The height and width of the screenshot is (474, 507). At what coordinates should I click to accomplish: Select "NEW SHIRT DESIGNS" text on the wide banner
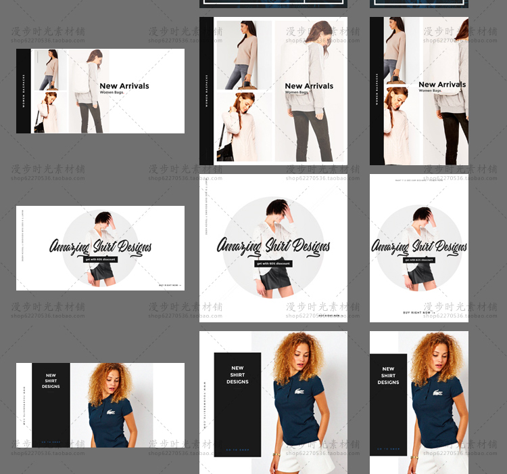51,381
